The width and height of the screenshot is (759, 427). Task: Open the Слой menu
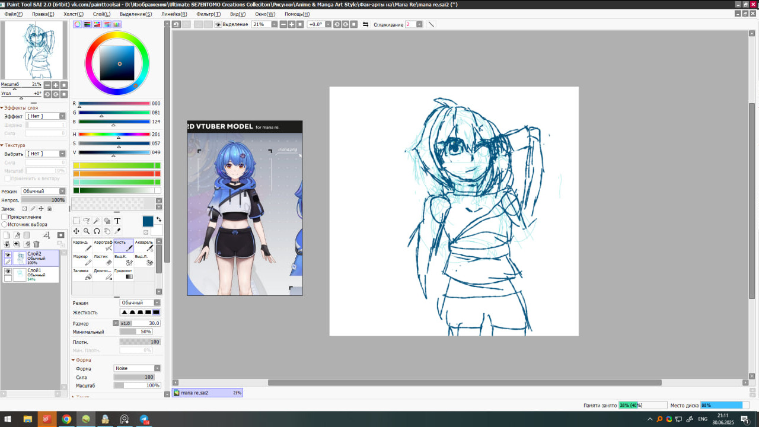(x=101, y=14)
